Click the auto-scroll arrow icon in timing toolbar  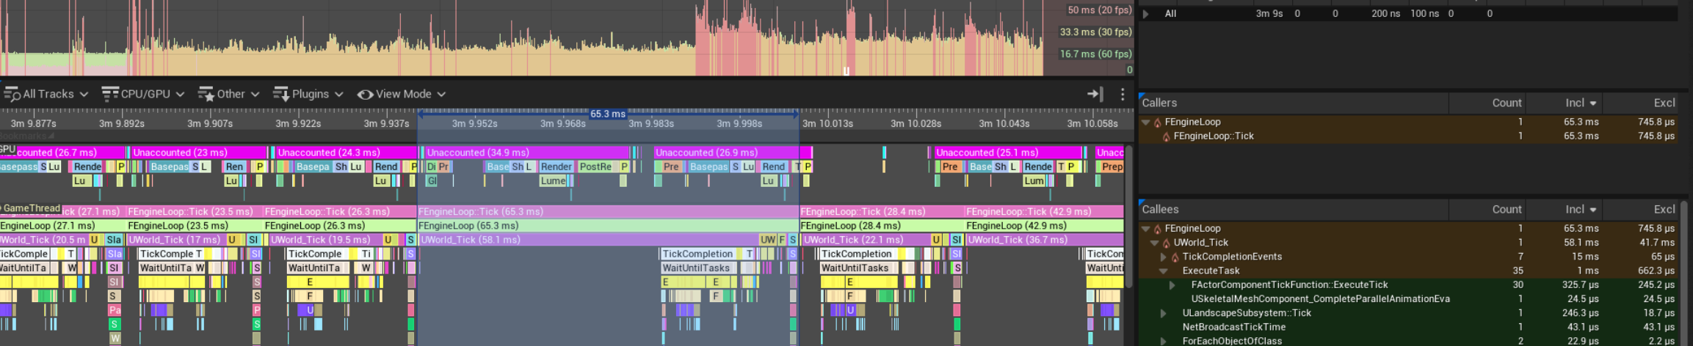point(1095,94)
